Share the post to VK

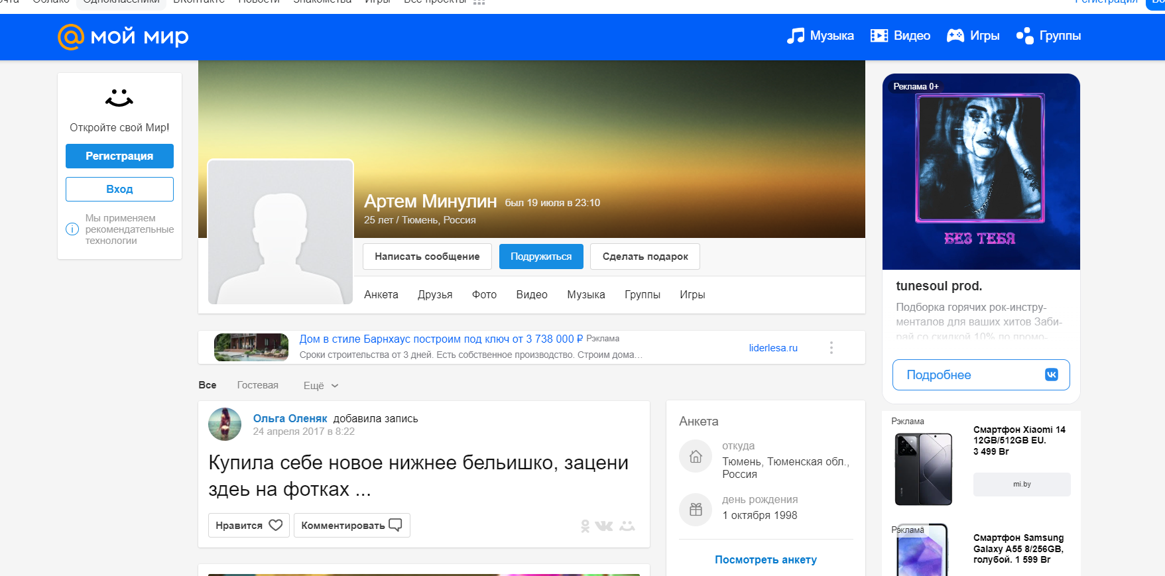tap(604, 526)
